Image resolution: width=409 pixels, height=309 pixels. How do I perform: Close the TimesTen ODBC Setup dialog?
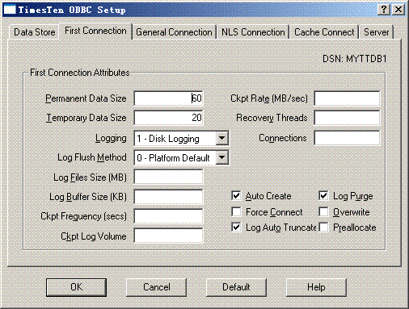click(398, 10)
